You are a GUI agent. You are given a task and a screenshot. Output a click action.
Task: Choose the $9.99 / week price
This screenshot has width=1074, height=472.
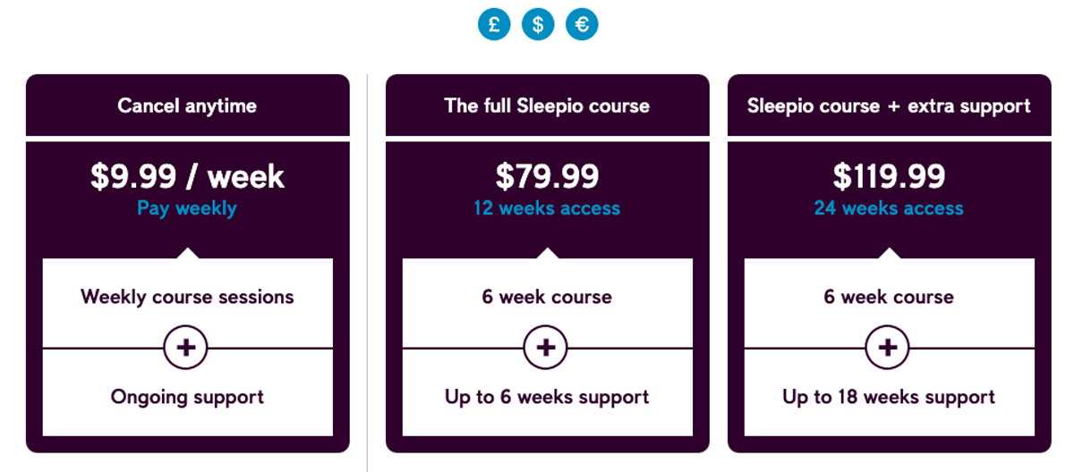(x=187, y=176)
